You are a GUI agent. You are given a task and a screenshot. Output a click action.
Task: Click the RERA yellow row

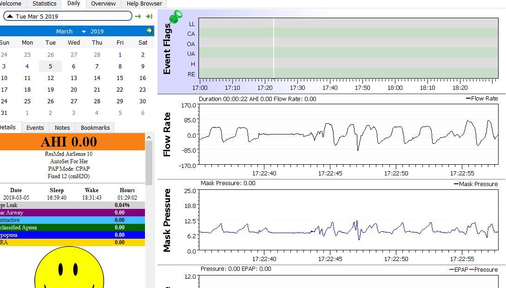click(72, 242)
